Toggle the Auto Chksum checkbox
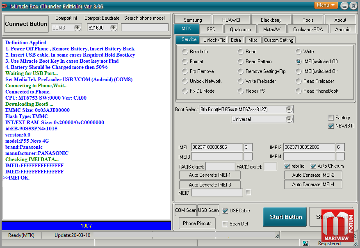The image size is (360, 248). 313,166
